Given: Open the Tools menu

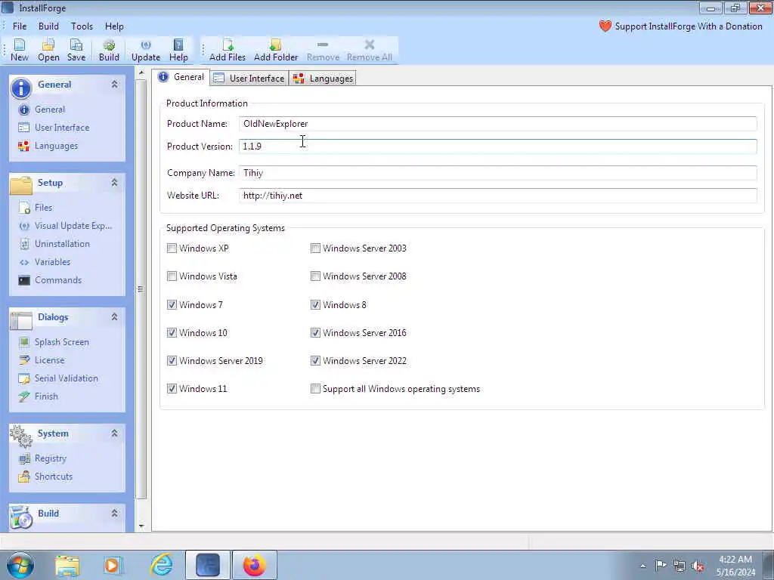Looking at the screenshot, I should pos(82,26).
